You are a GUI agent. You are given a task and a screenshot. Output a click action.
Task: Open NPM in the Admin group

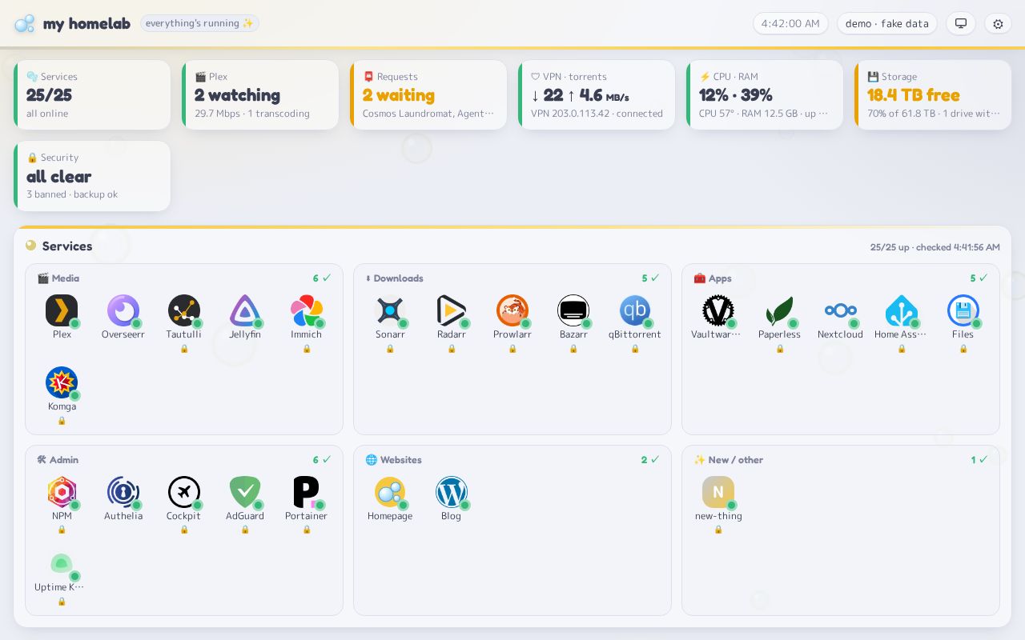click(62, 492)
